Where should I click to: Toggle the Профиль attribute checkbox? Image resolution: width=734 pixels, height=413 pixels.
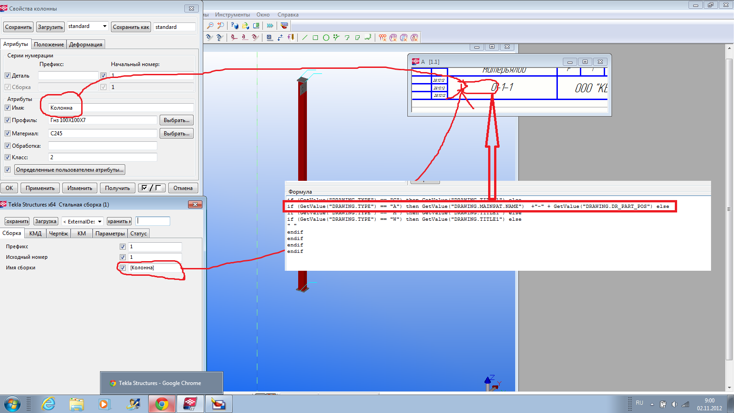[7, 120]
